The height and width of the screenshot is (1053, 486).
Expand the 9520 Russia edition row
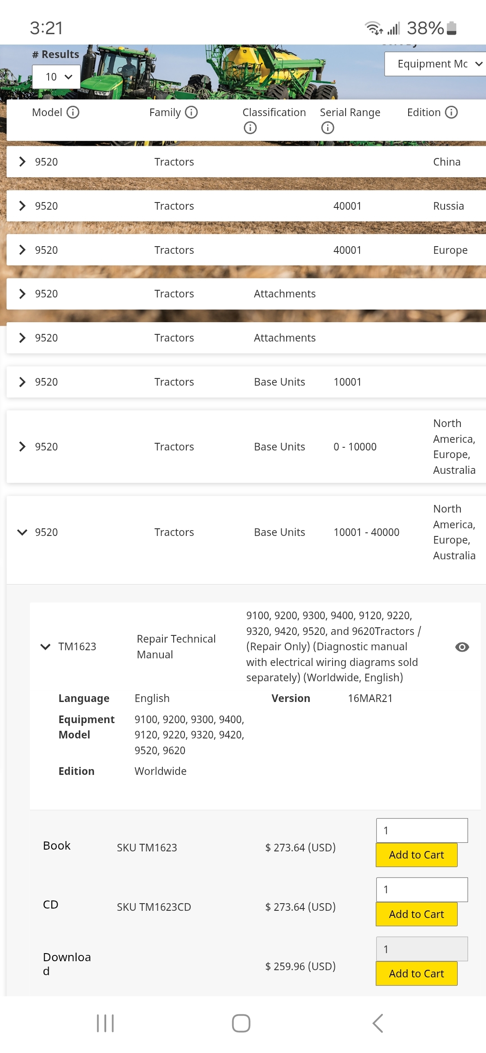pyautogui.click(x=22, y=206)
